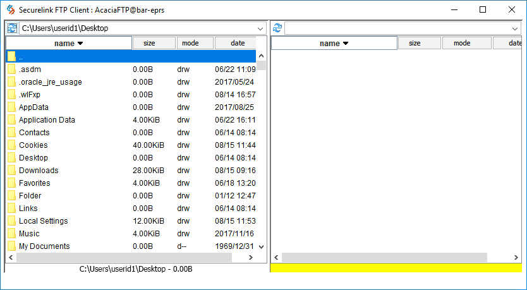The height and width of the screenshot is (290, 527).
Task: Click the local mode column header
Action: [x=195, y=43]
